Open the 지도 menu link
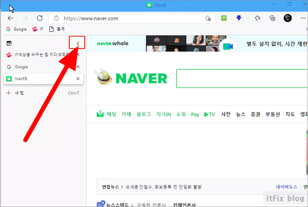This screenshot has width=308, height=207. pyautogui.click(x=290, y=114)
